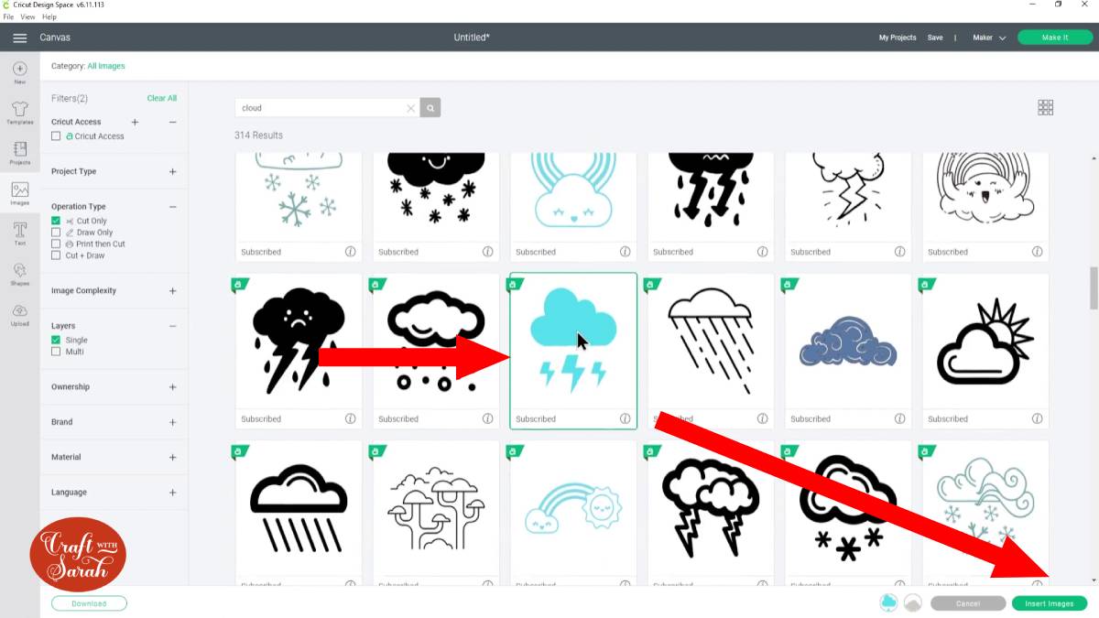Select the Templates icon in the sidebar
The width and height of the screenshot is (1099, 618).
tap(19, 113)
